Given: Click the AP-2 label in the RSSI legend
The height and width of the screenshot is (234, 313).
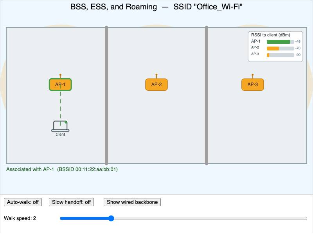Looking at the screenshot, I should click(255, 47).
